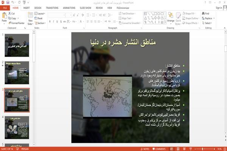The width and height of the screenshot is (227, 151).
Task: Insert a New Slide
Action: tap(30, 18)
